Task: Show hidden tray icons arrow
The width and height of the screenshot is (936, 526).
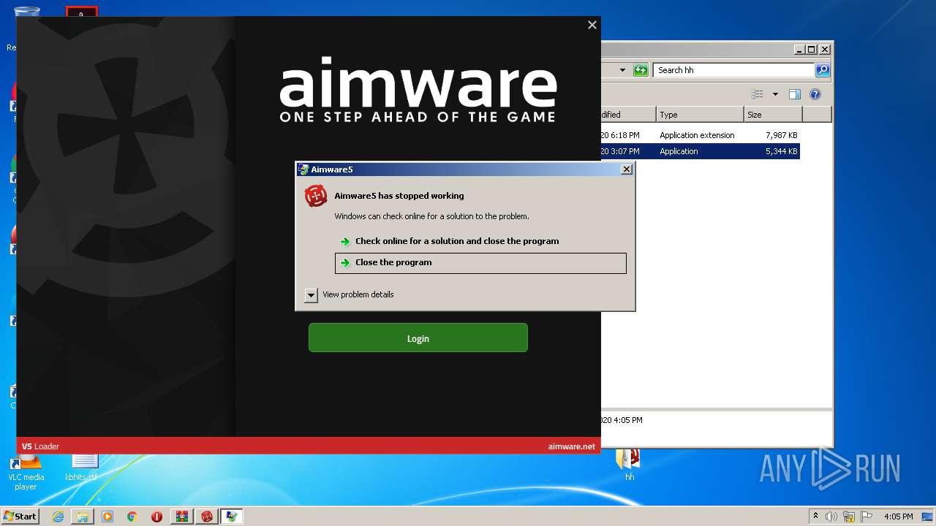Action: click(815, 516)
